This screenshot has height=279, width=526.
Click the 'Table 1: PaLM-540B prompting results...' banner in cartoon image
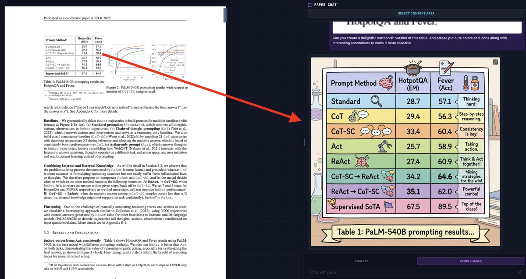pyautogui.click(x=405, y=232)
